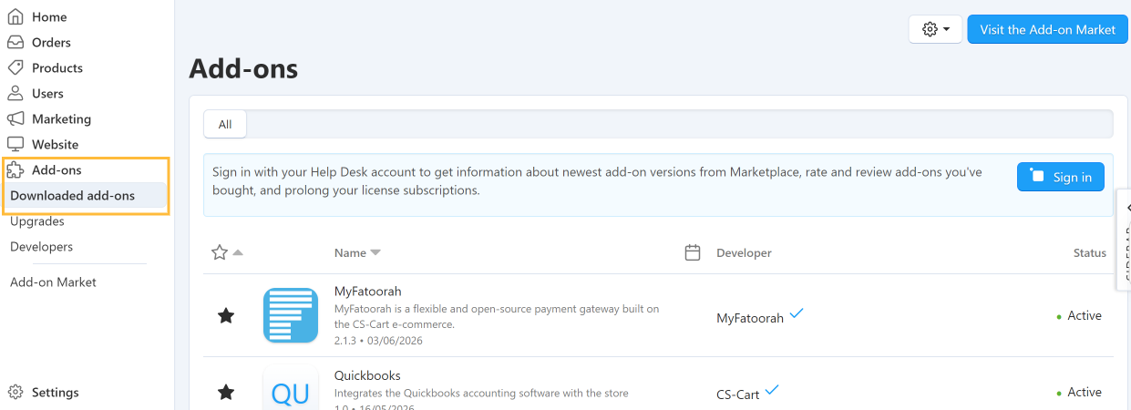Toggle favorite star for Quickbooks
Viewport: 1131px width, 410px height.
[x=226, y=392]
